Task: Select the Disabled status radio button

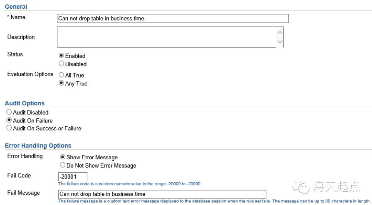Action: click(62, 64)
